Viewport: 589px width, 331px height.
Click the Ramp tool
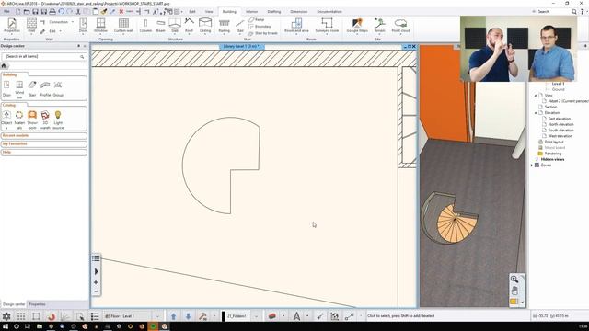(256, 19)
